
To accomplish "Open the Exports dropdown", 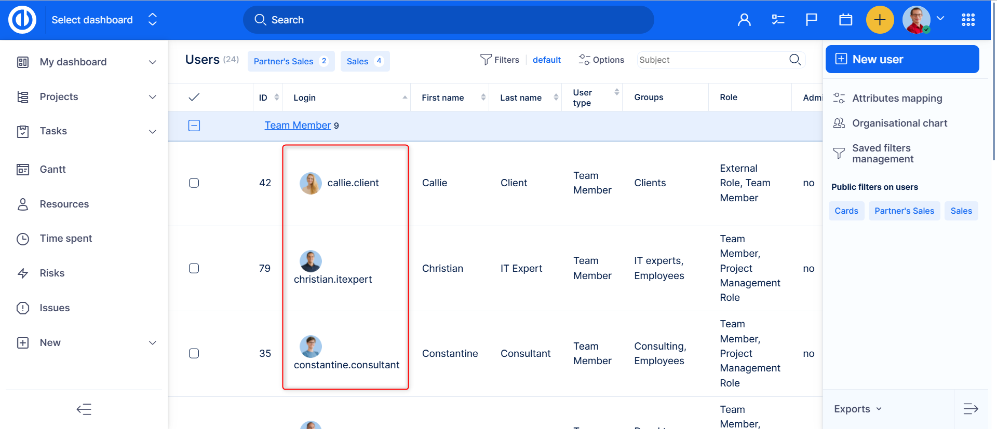I will [x=857, y=409].
